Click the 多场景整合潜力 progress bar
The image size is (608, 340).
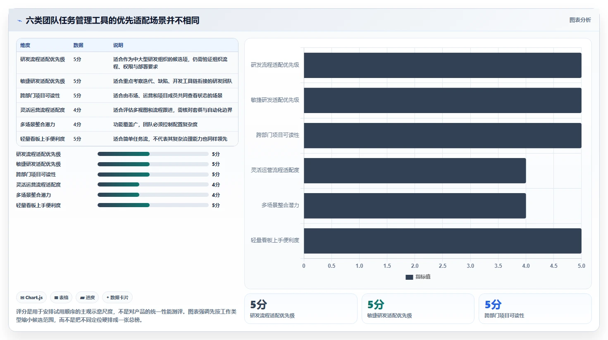(x=153, y=195)
